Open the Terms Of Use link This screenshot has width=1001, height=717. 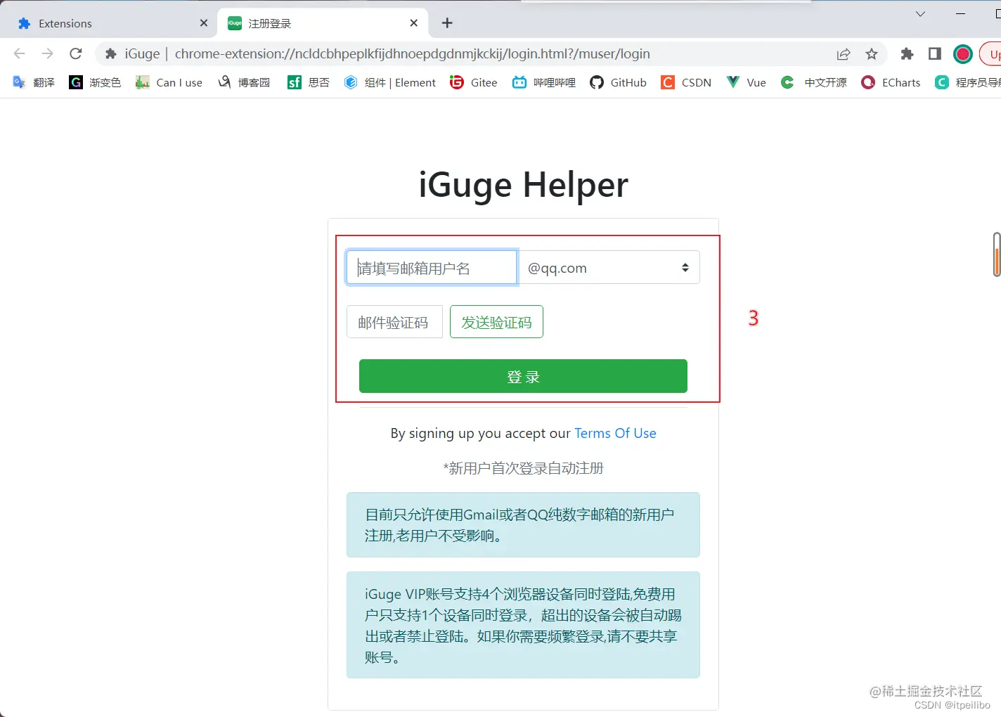[x=615, y=433]
